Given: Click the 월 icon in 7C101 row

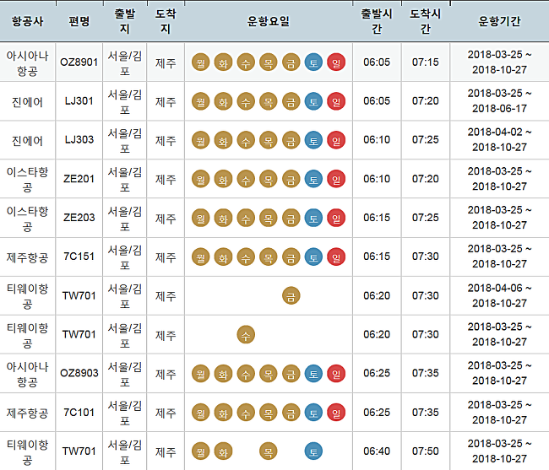Looking at the screenshot, I should [201, 413].
